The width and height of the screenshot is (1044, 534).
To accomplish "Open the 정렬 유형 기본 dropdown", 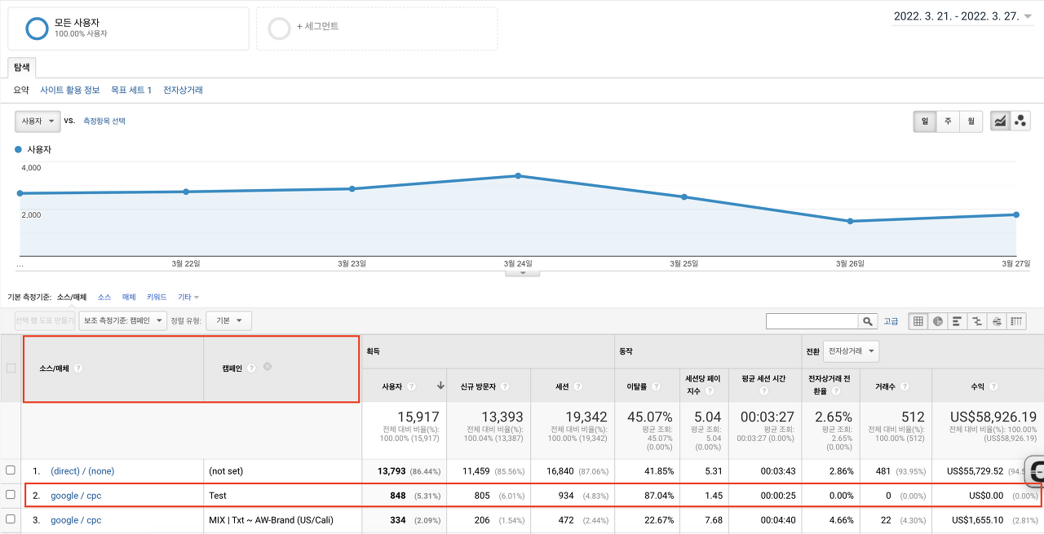I will click(x=228, y=321).
